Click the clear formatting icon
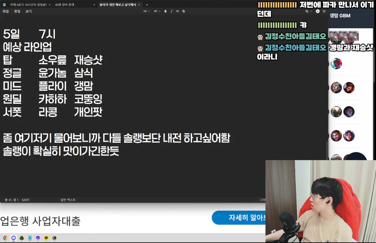Image resolution: width=376 pixels, height=243 pixels. [184, 11]
